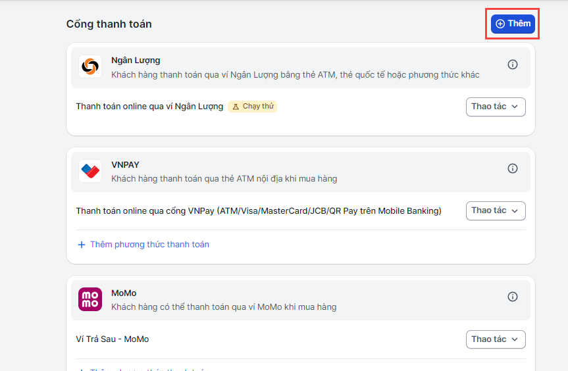
Task: Click the MoMo logo icon
Action: pos(90,299)
